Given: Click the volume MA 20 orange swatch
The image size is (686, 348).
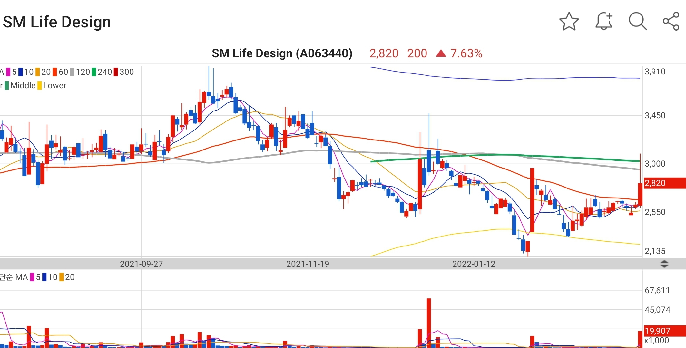Looking at the screenshot, I should click(62, 277).
